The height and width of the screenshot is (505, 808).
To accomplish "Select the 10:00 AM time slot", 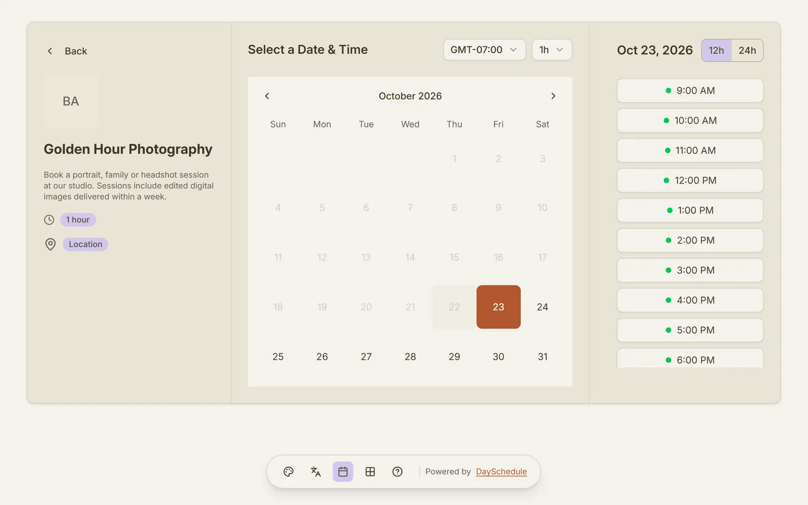I will pyautogui.click(x=690, y=121).
